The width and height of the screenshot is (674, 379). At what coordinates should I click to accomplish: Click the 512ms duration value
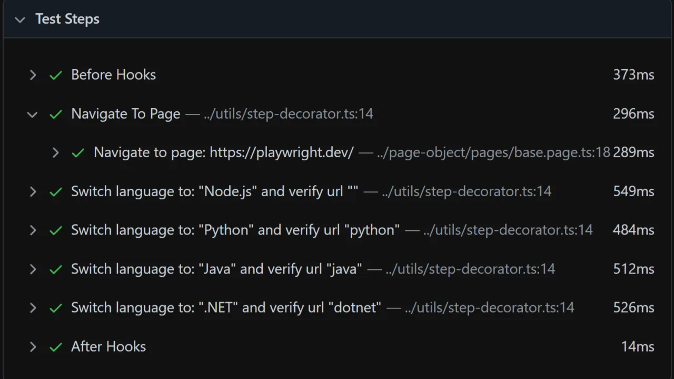pyautogui.click(x=633, y=269)
